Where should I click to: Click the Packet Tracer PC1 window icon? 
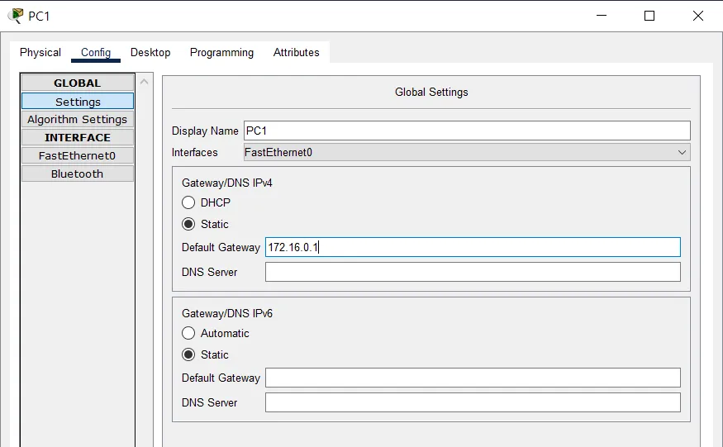[16, 16]
